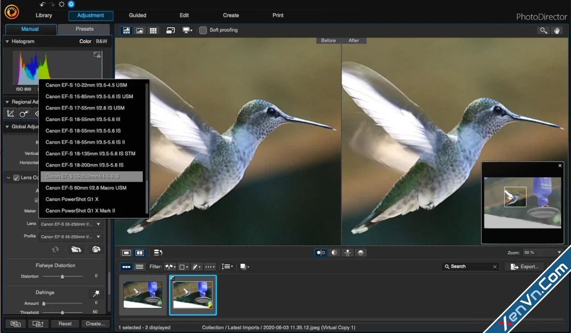Open the label color filter dropdown
The width and height of the screenshot is (571, 333).
[183, 266]
